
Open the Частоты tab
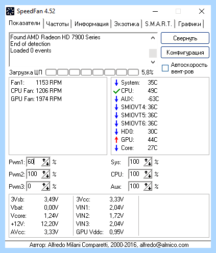[57, 24]
